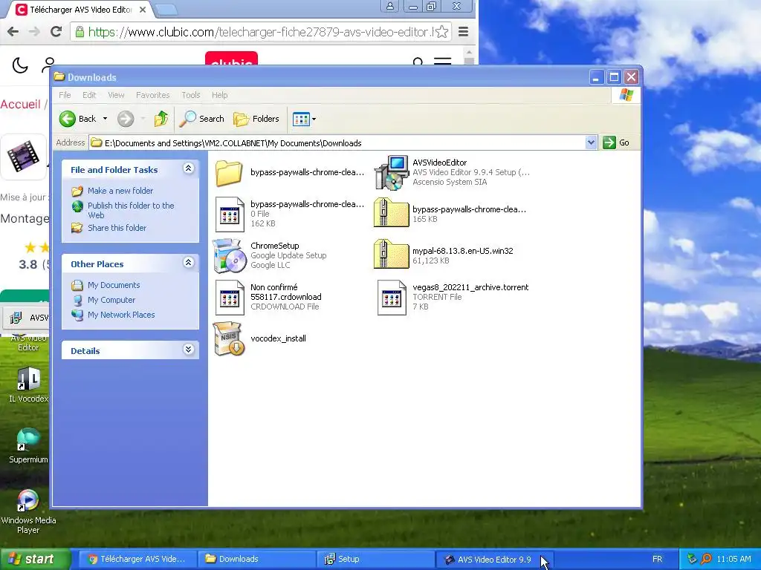Open the Search pane in Explorer
761x570 pixels.
coord(202,119)
